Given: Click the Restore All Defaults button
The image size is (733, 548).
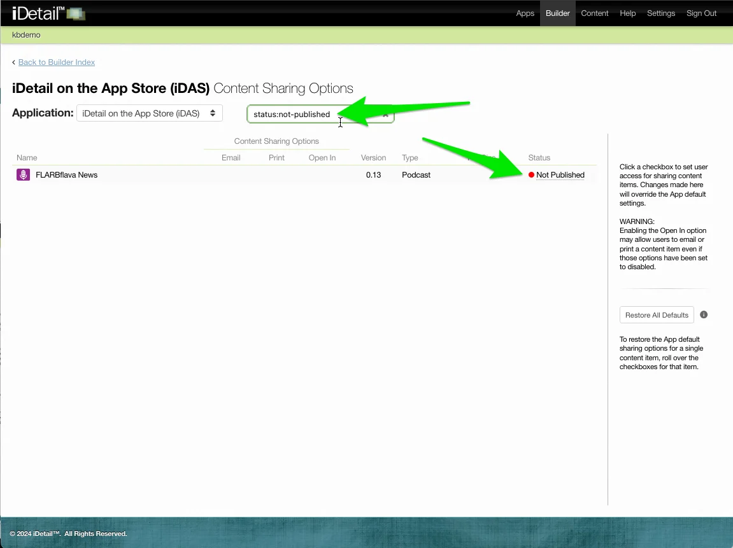Looking at the screenshot, I should [657, 315].
